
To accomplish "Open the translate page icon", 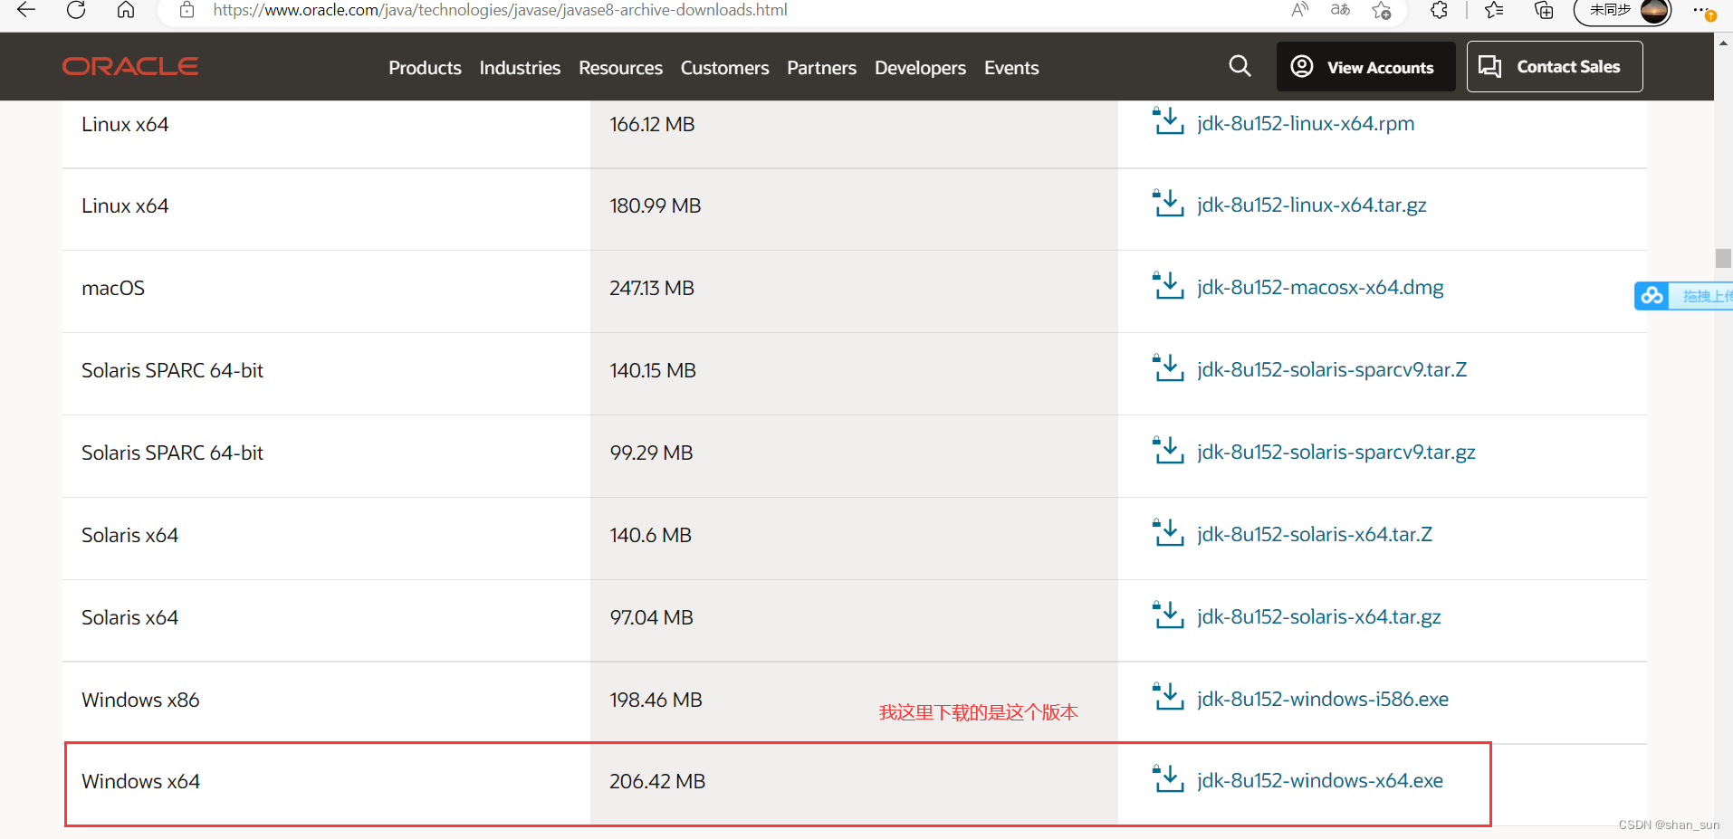I will 1340,10.
